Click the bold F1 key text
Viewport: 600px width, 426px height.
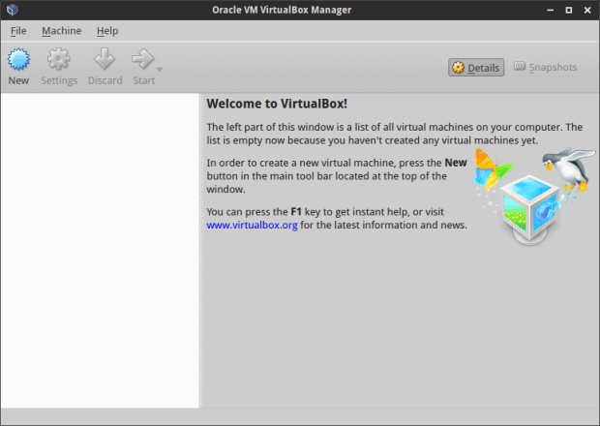(296, 212)
